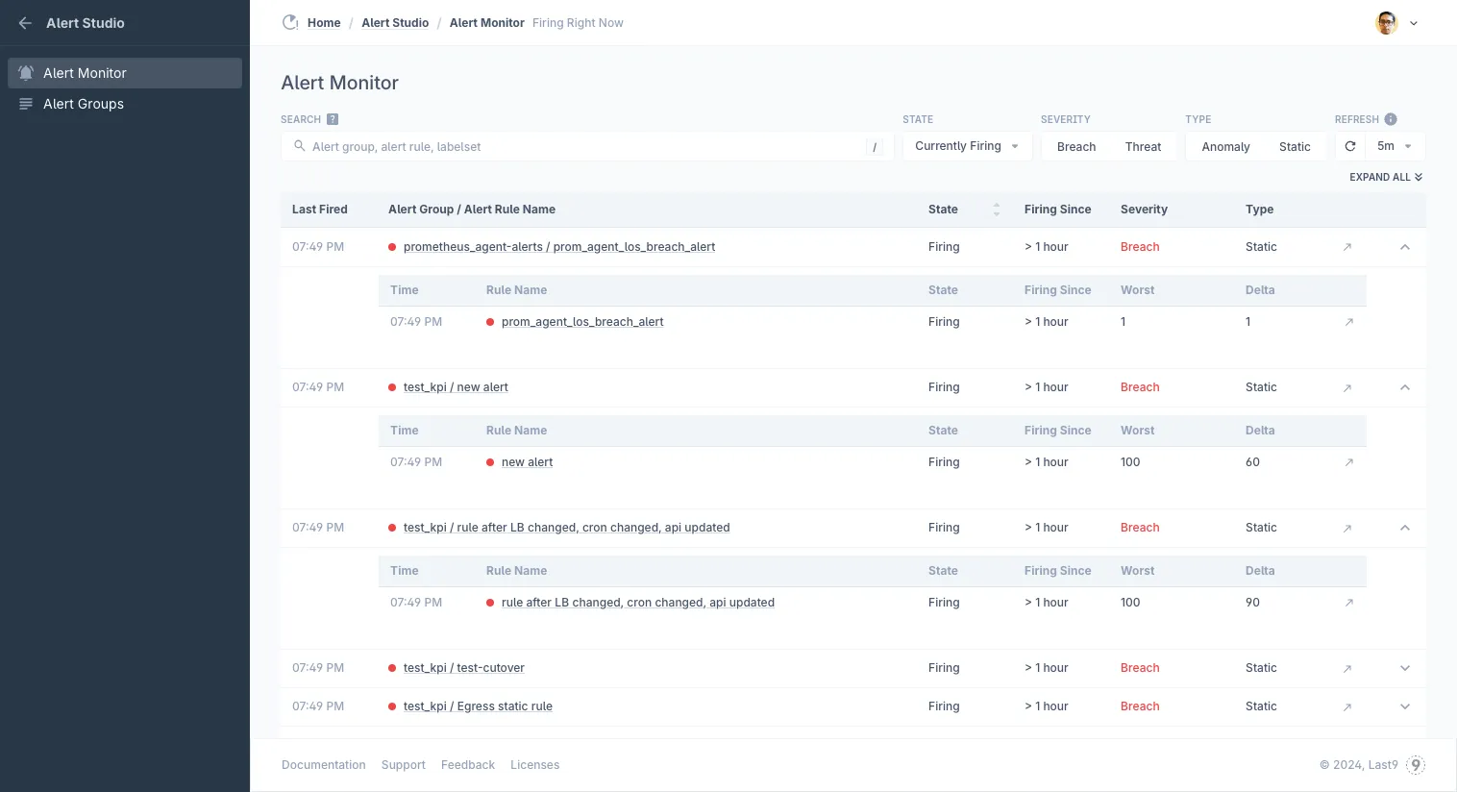Toggle the Breach severity filter

click(x=1075, y=147)
